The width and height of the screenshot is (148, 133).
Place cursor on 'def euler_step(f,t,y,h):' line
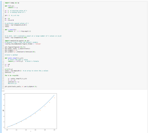point(14,58)
